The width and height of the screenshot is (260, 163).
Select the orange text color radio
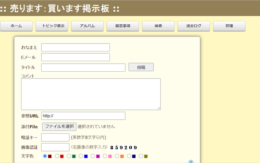(x=117, y=156)
